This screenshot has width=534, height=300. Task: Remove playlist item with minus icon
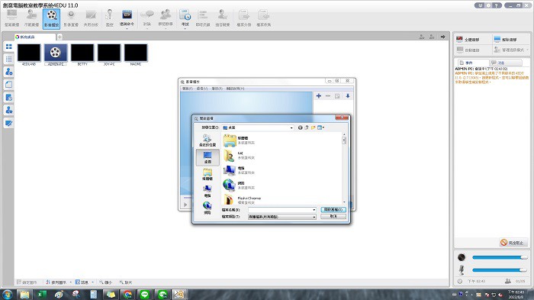point(328,96)
